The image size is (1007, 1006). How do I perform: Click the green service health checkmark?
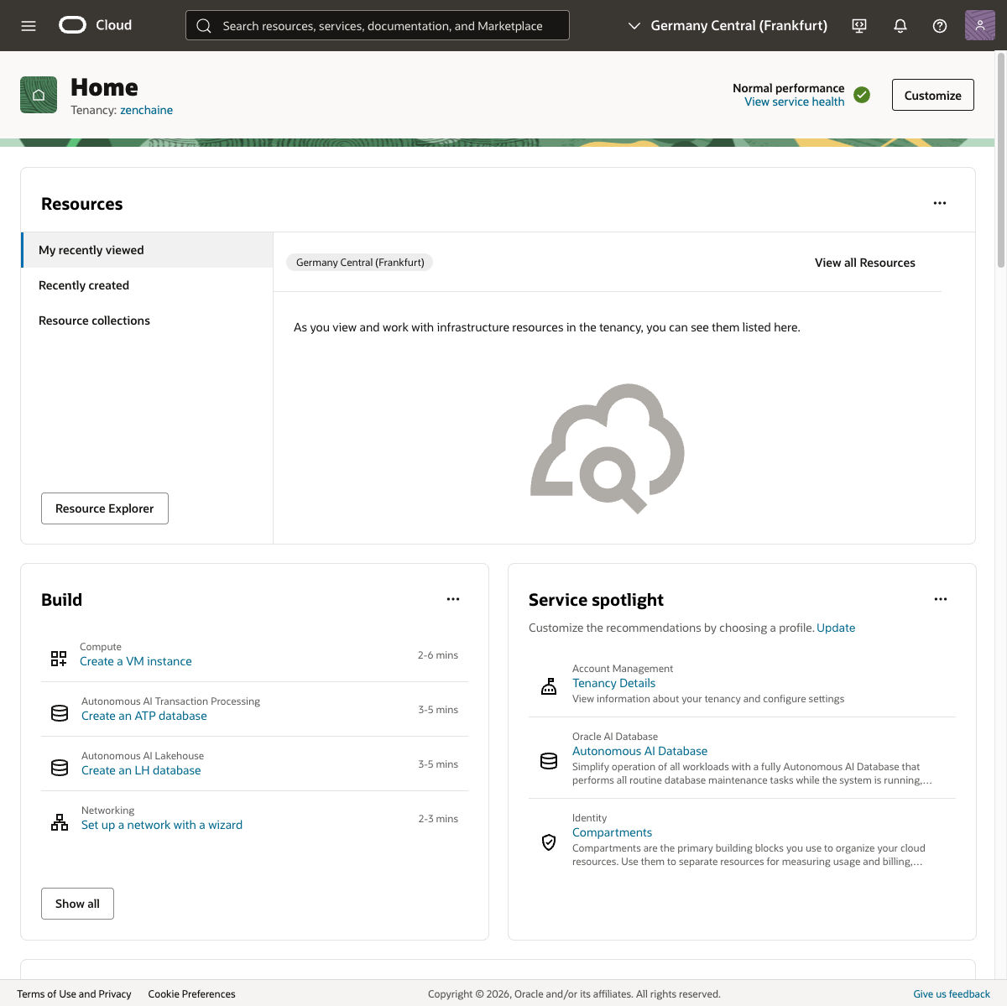click(x=862, y=95)
